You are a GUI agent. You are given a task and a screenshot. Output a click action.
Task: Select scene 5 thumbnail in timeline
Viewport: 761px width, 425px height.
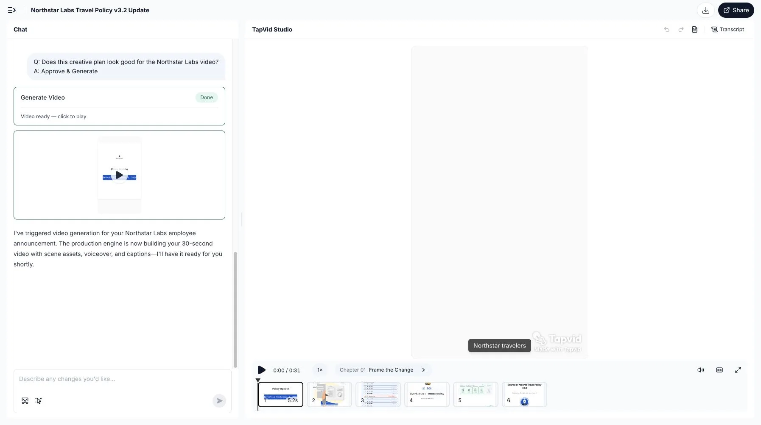click(x=476, y=394)
